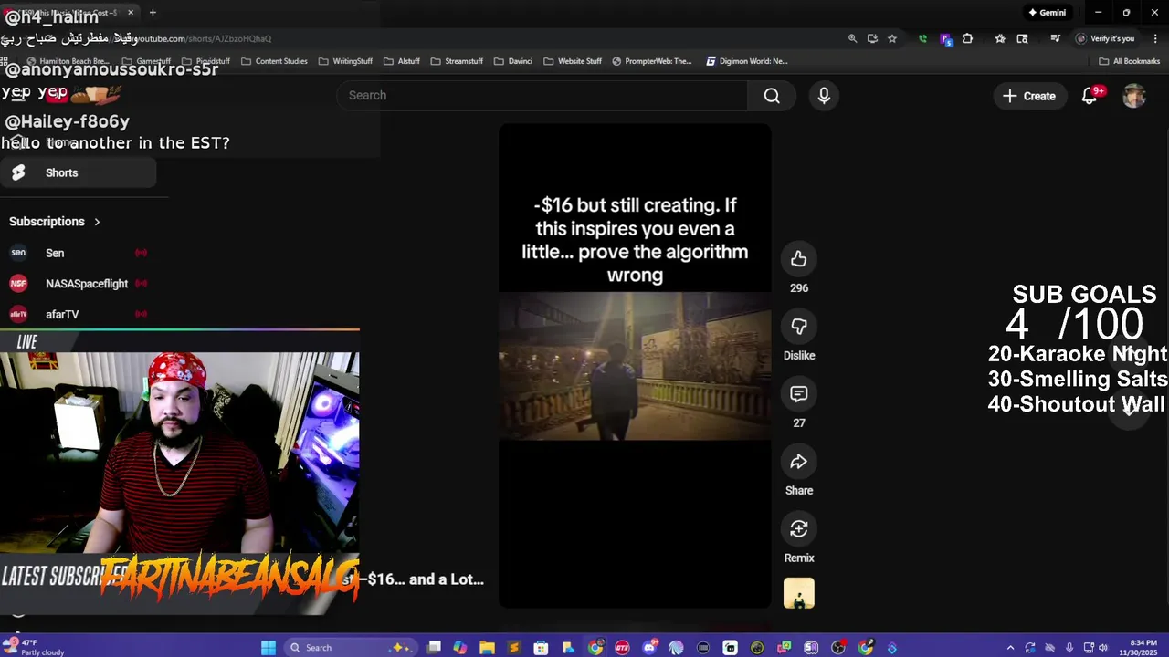Screen dimensions: 1169x657
Task: Play or pause the Short video
Action: click(x=635, y=366)
